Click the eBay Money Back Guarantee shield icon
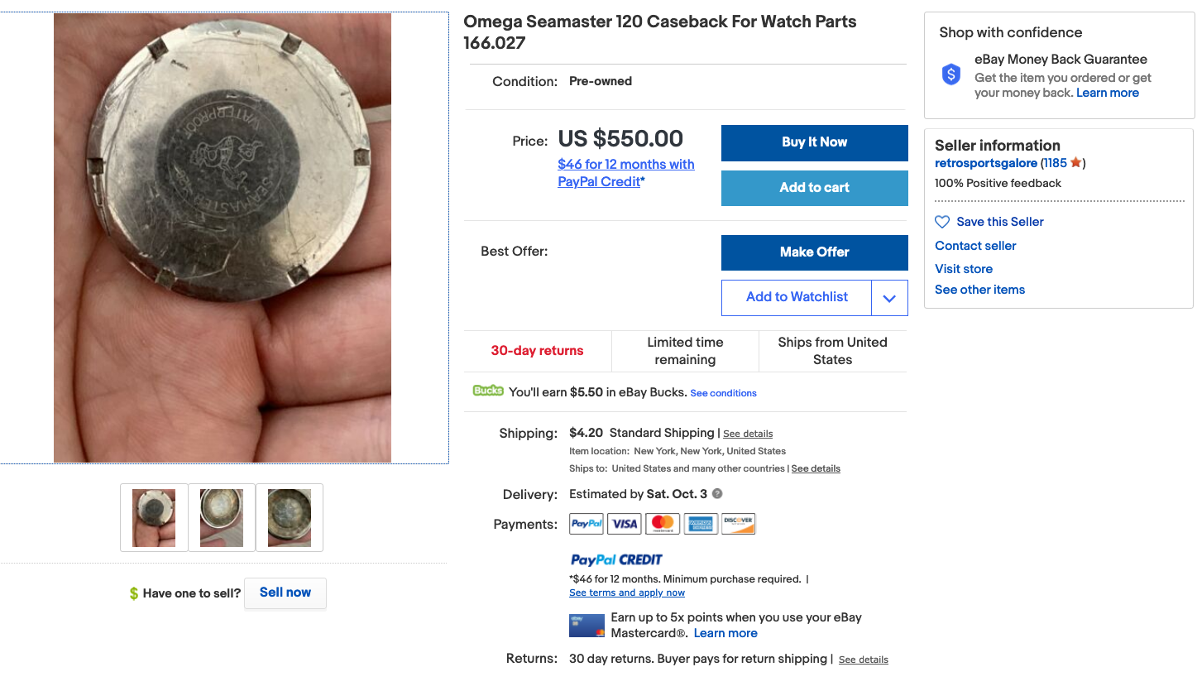Screen dimensions: 1197x691 click(x=951, y=74)
